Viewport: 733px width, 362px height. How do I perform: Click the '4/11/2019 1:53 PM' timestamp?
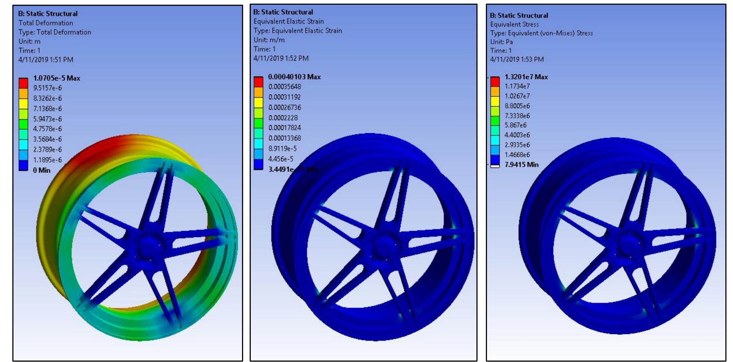(x=517, y=59)
